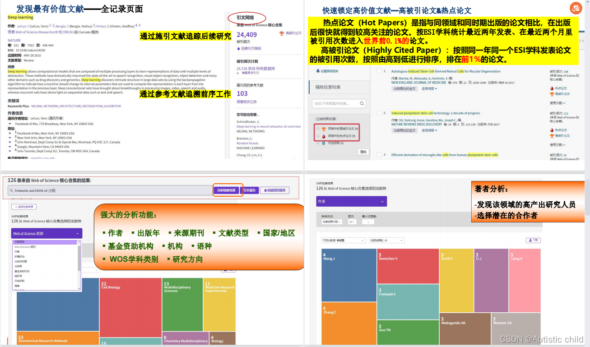Image resolution: width=590 pixels, height=347 pixels.
Task: Click the magnifier icon in the 在如下结果集内检索 box
Action: (x=362, y=104)
